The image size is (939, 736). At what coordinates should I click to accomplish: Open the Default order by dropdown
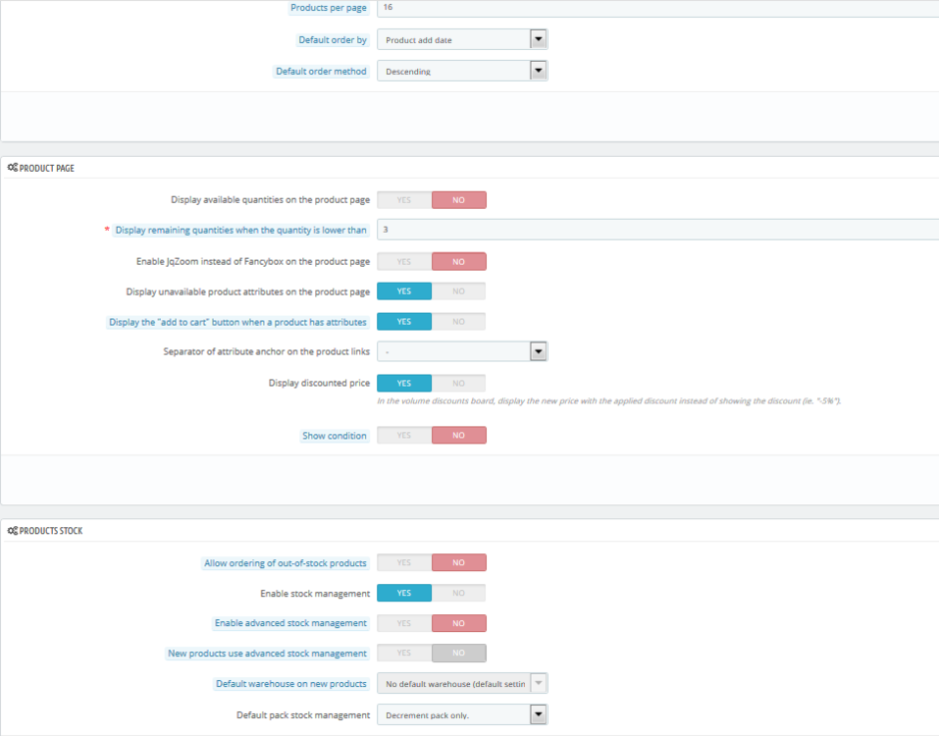(x=461, y=39)
